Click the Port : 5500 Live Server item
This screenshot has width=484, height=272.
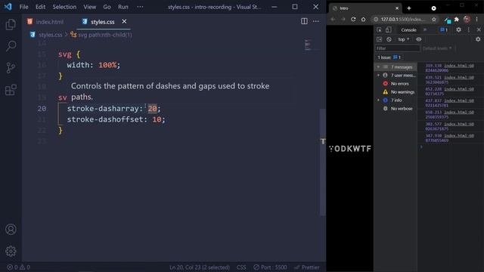click(270, 267)
